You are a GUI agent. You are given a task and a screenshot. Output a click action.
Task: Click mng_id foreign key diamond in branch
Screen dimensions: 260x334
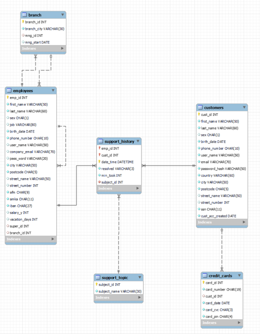click(23, 35)
